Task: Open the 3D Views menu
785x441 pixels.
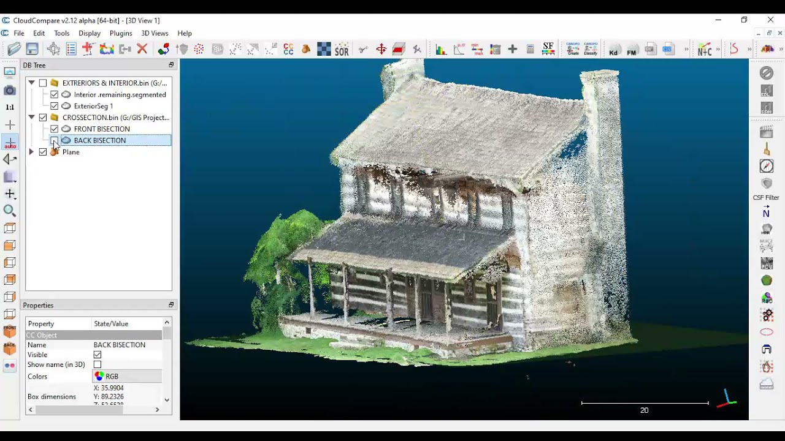Action: [155, 33]
